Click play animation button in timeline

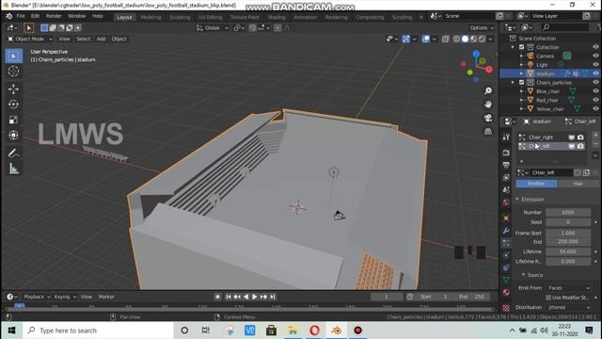pos(254,297)
